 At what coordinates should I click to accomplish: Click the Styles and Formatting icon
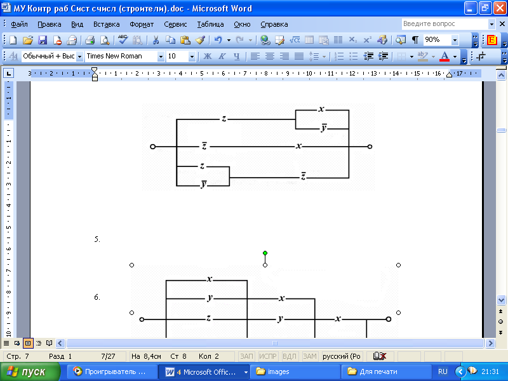pyautogui.click(x=13, y=56)
